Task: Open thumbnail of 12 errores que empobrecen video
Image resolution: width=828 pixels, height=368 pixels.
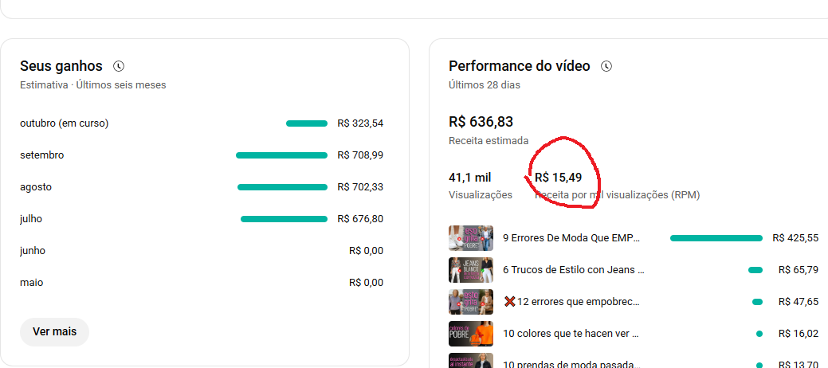Action: pyautogui.click(x=471, y=302)
